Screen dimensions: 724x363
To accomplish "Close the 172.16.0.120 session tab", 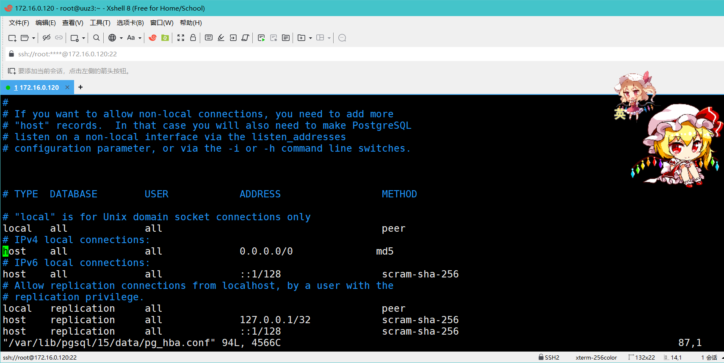I will (67, 87).
